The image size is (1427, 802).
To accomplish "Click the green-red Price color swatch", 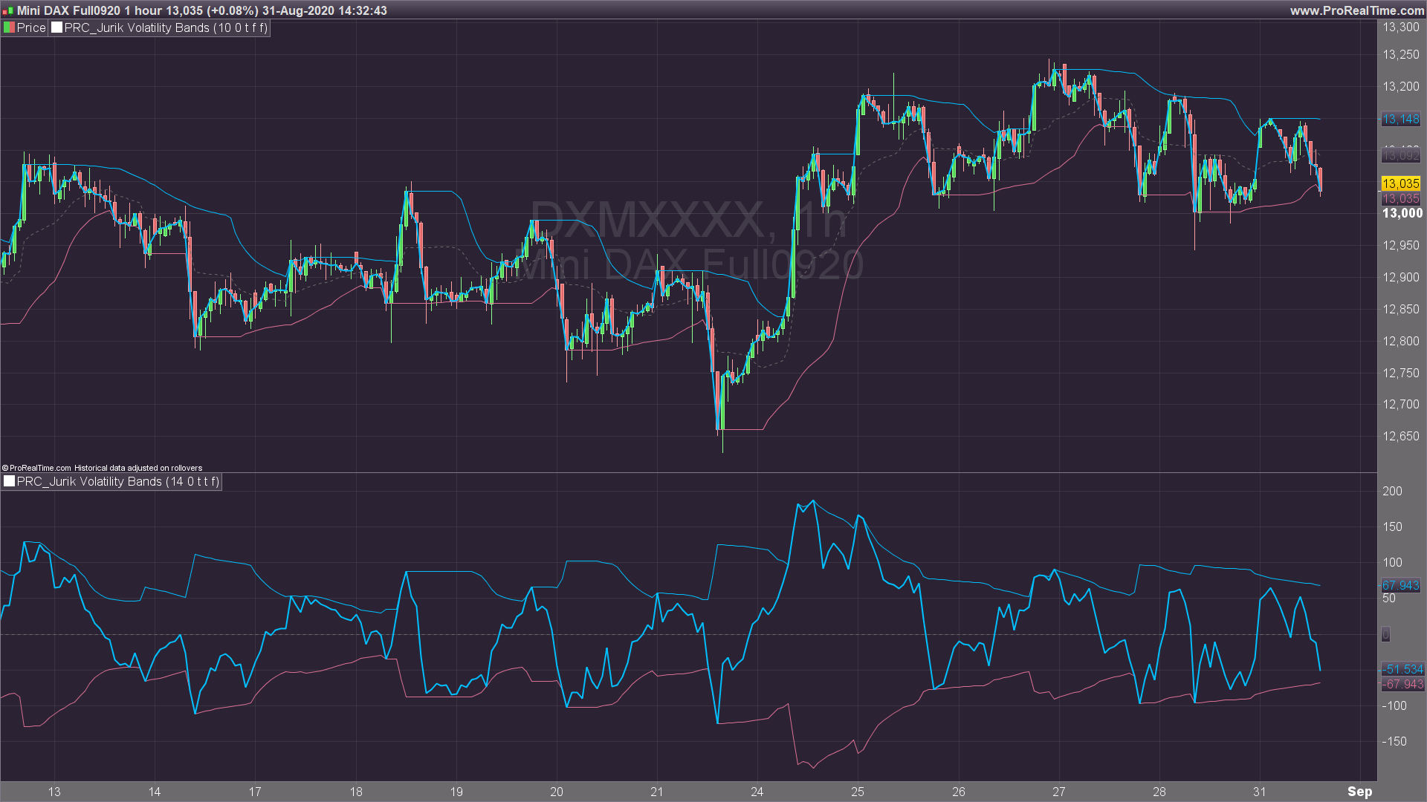I will 9,27.
